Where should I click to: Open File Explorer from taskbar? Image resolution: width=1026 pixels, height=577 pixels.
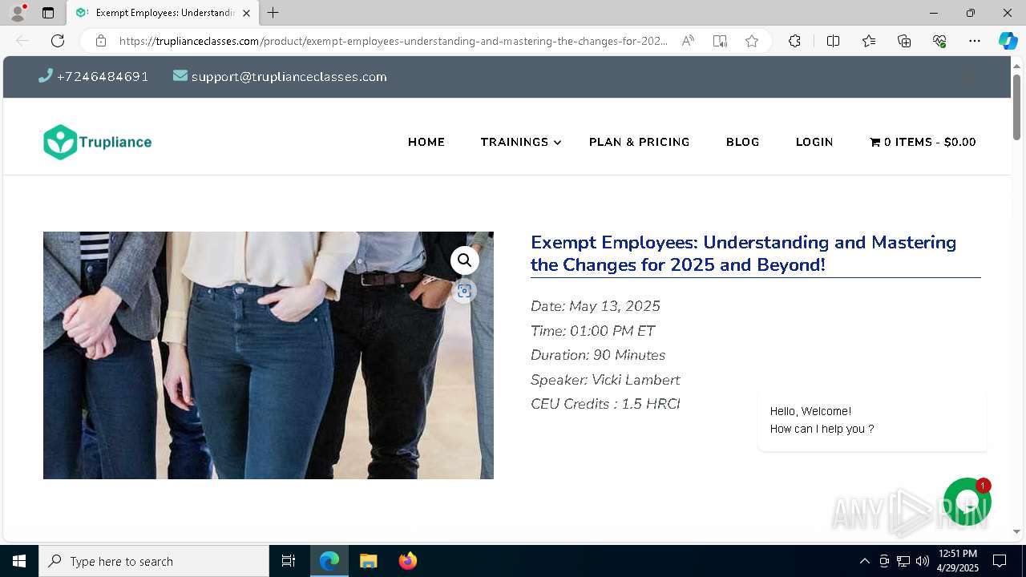(368, 561)
